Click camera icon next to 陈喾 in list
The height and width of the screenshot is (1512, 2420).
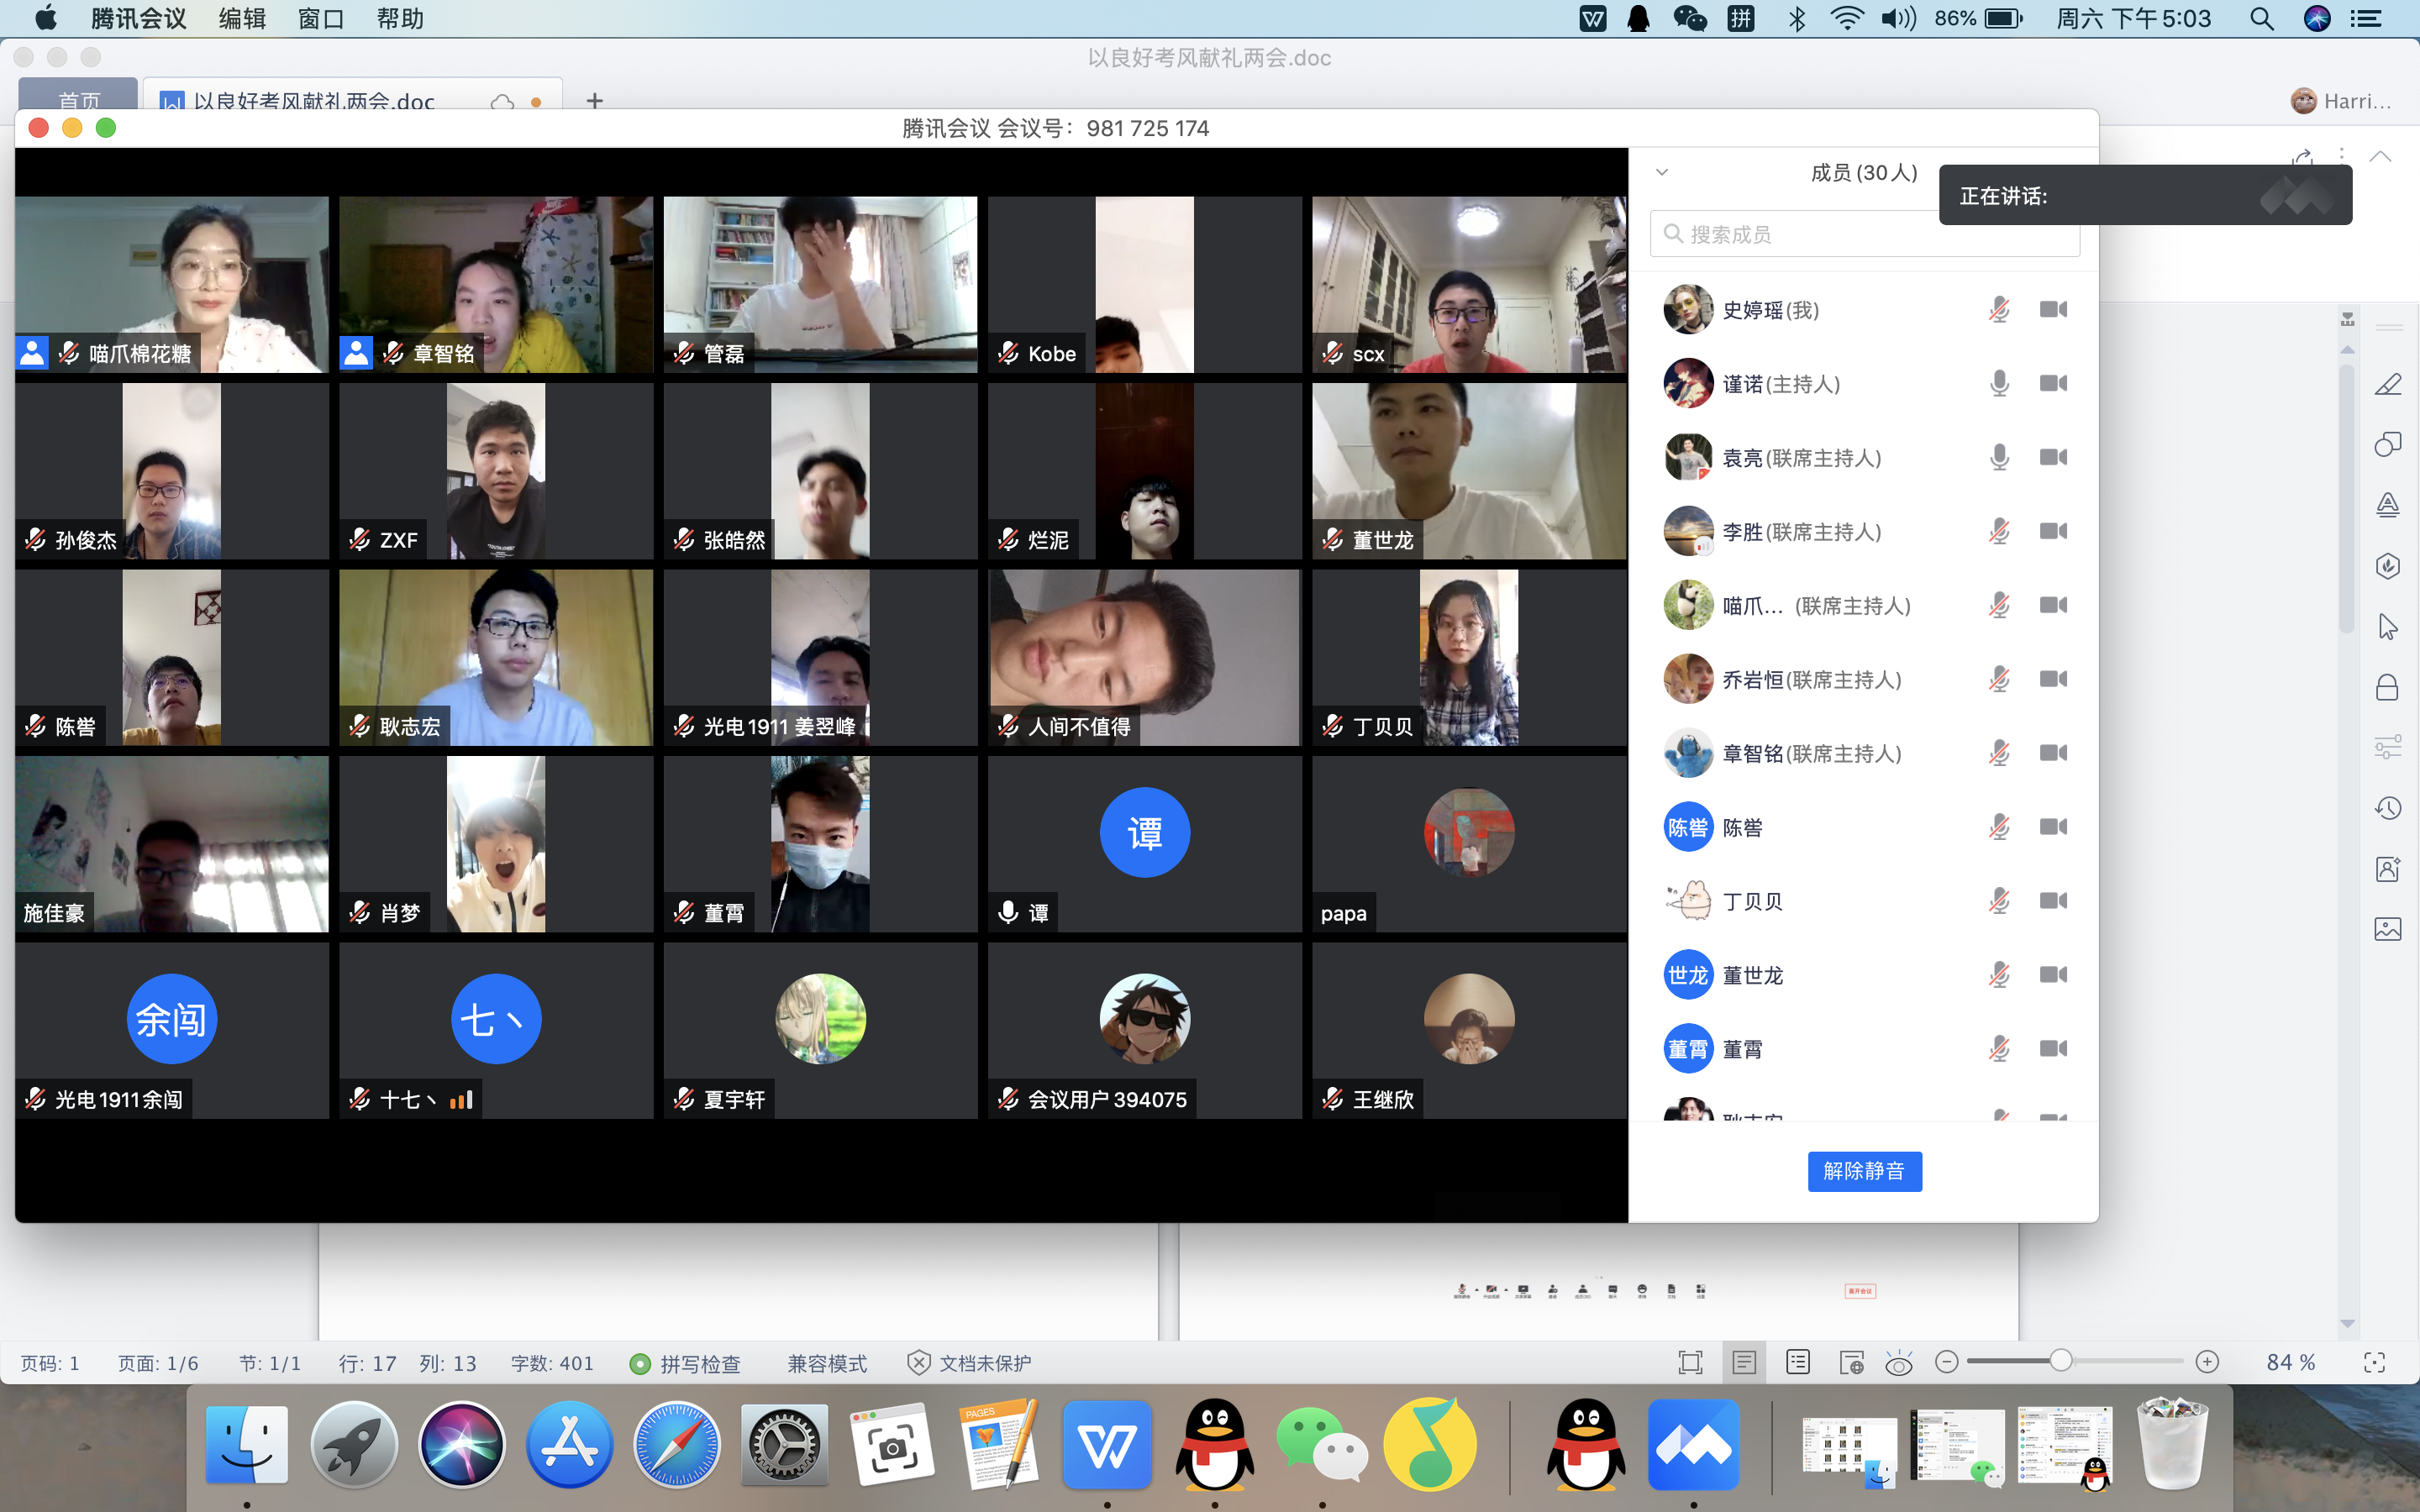tap(2053, 827)
